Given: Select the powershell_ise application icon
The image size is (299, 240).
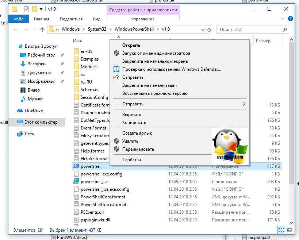Looking at the screenshot, I should tap(76, 181).
